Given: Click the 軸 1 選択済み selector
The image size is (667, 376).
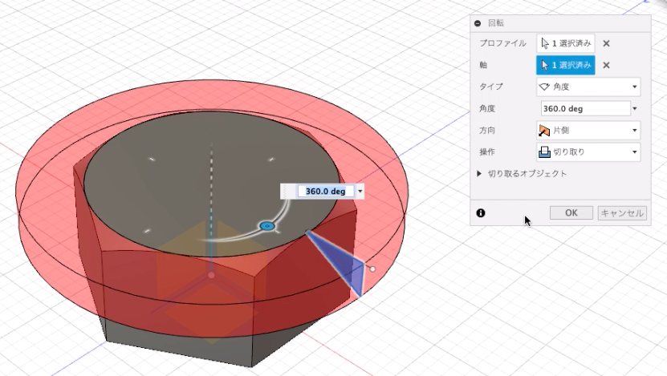Looking at the screenshot, I should pyautogui.click(x=565, y=65).
